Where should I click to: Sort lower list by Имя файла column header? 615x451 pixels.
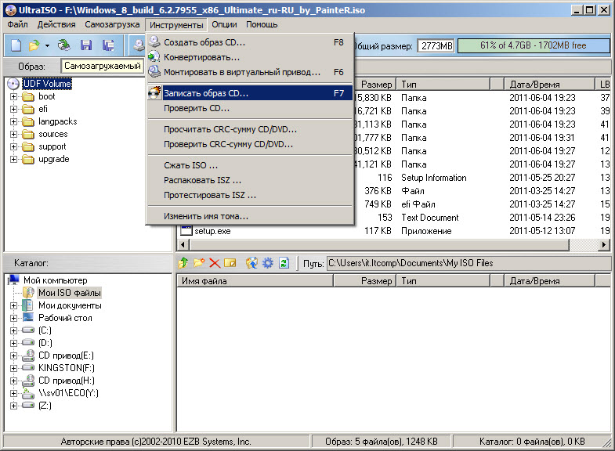pos(255,281)
